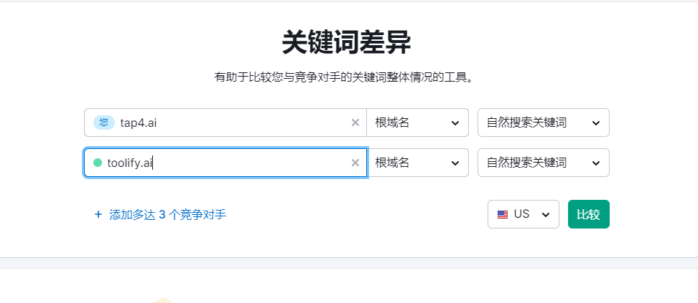Open the 根域名 dropdown for tap4.ai
The height and width of the screenshot is (303, 698).
coord(417,122)
